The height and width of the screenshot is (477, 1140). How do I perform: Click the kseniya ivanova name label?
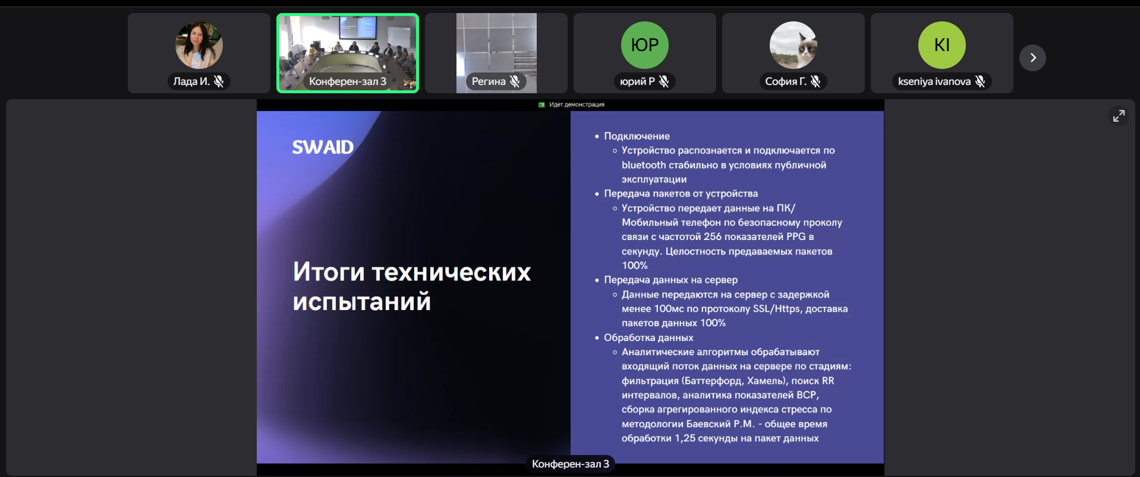[x=934, y=81]
